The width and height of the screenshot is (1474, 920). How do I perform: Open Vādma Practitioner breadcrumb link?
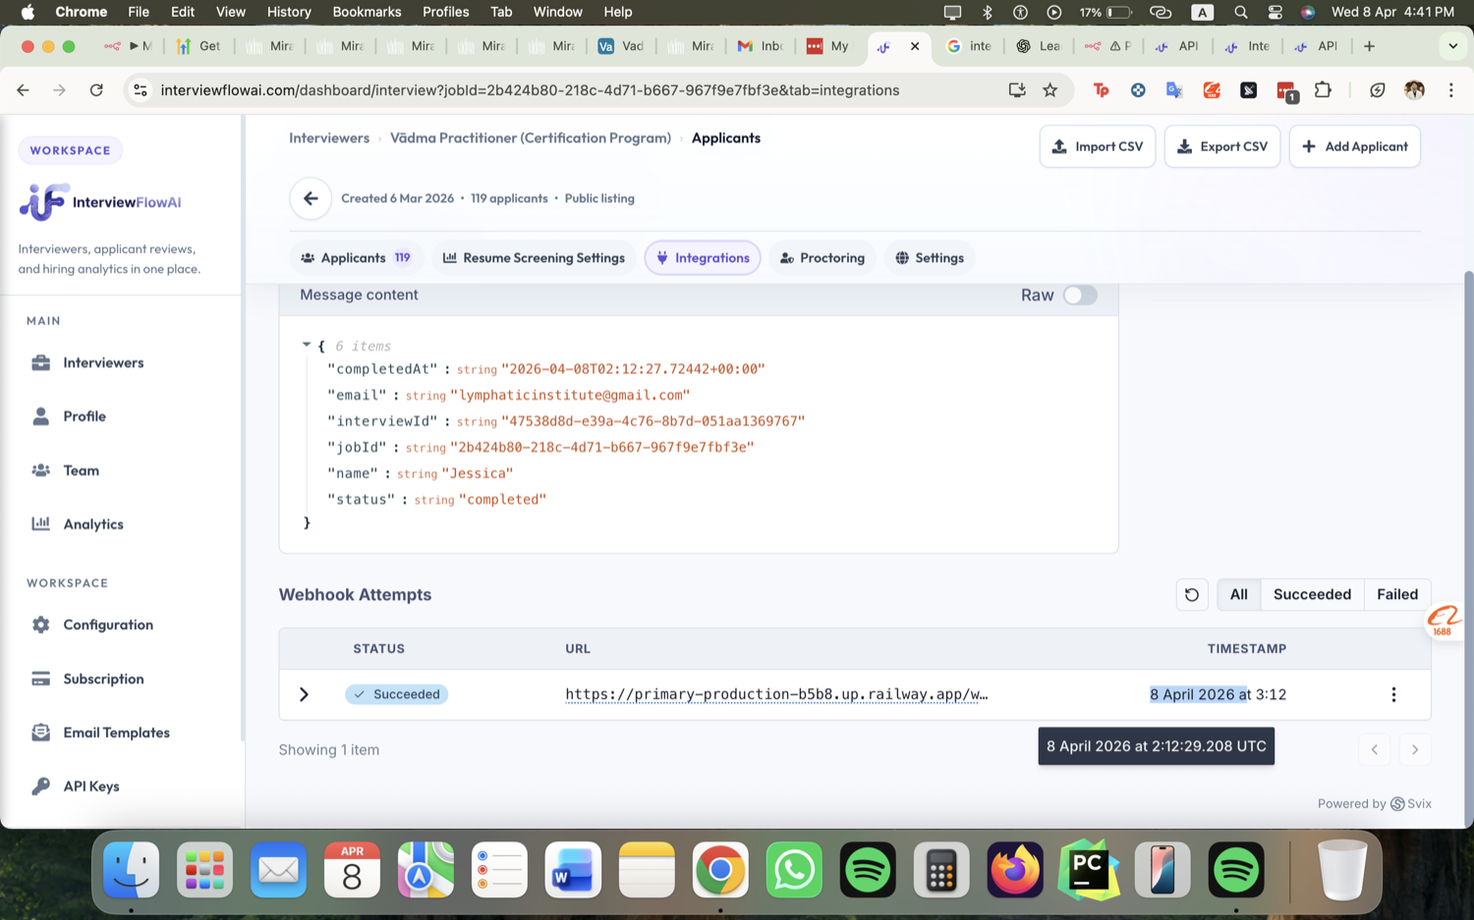pyautogui.click(x=531, y=138)
